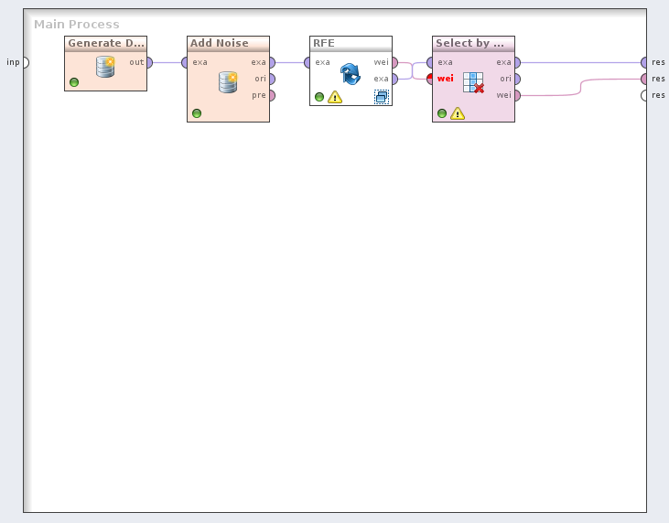669x523 pixels.
Task: Select the Generate Data operator title
Action: 106,43
